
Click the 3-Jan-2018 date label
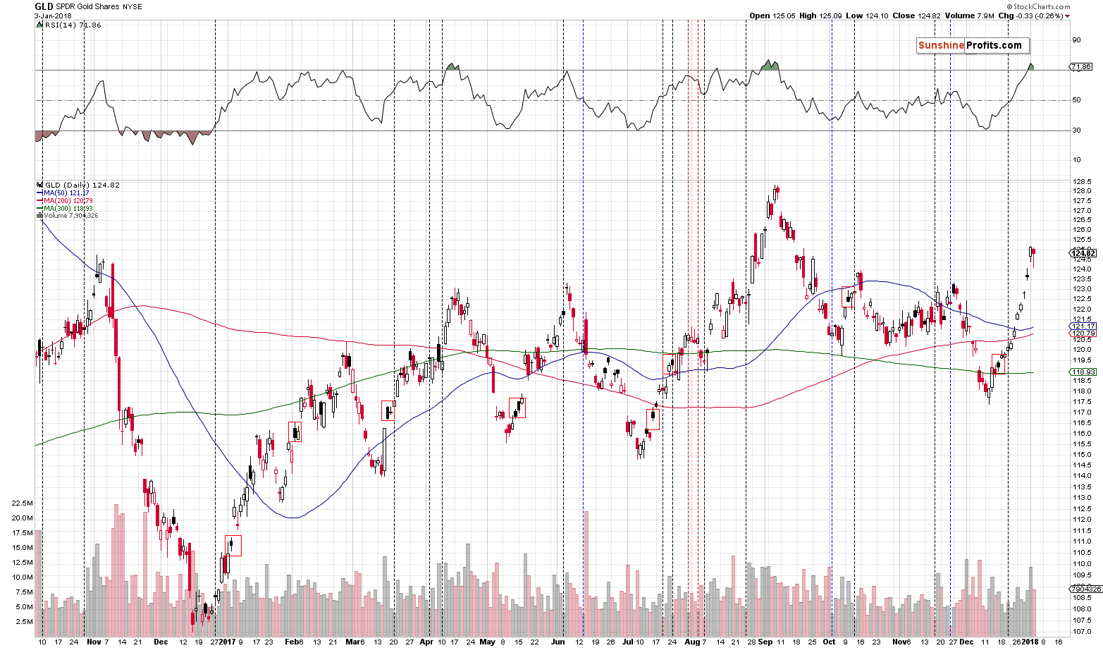pos(52,16)
